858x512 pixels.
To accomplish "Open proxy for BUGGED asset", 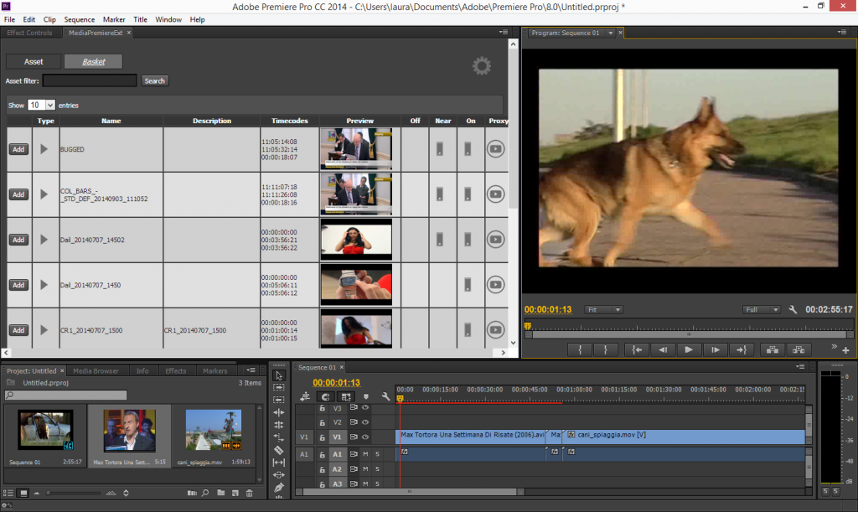I will (x=495, y=149).
